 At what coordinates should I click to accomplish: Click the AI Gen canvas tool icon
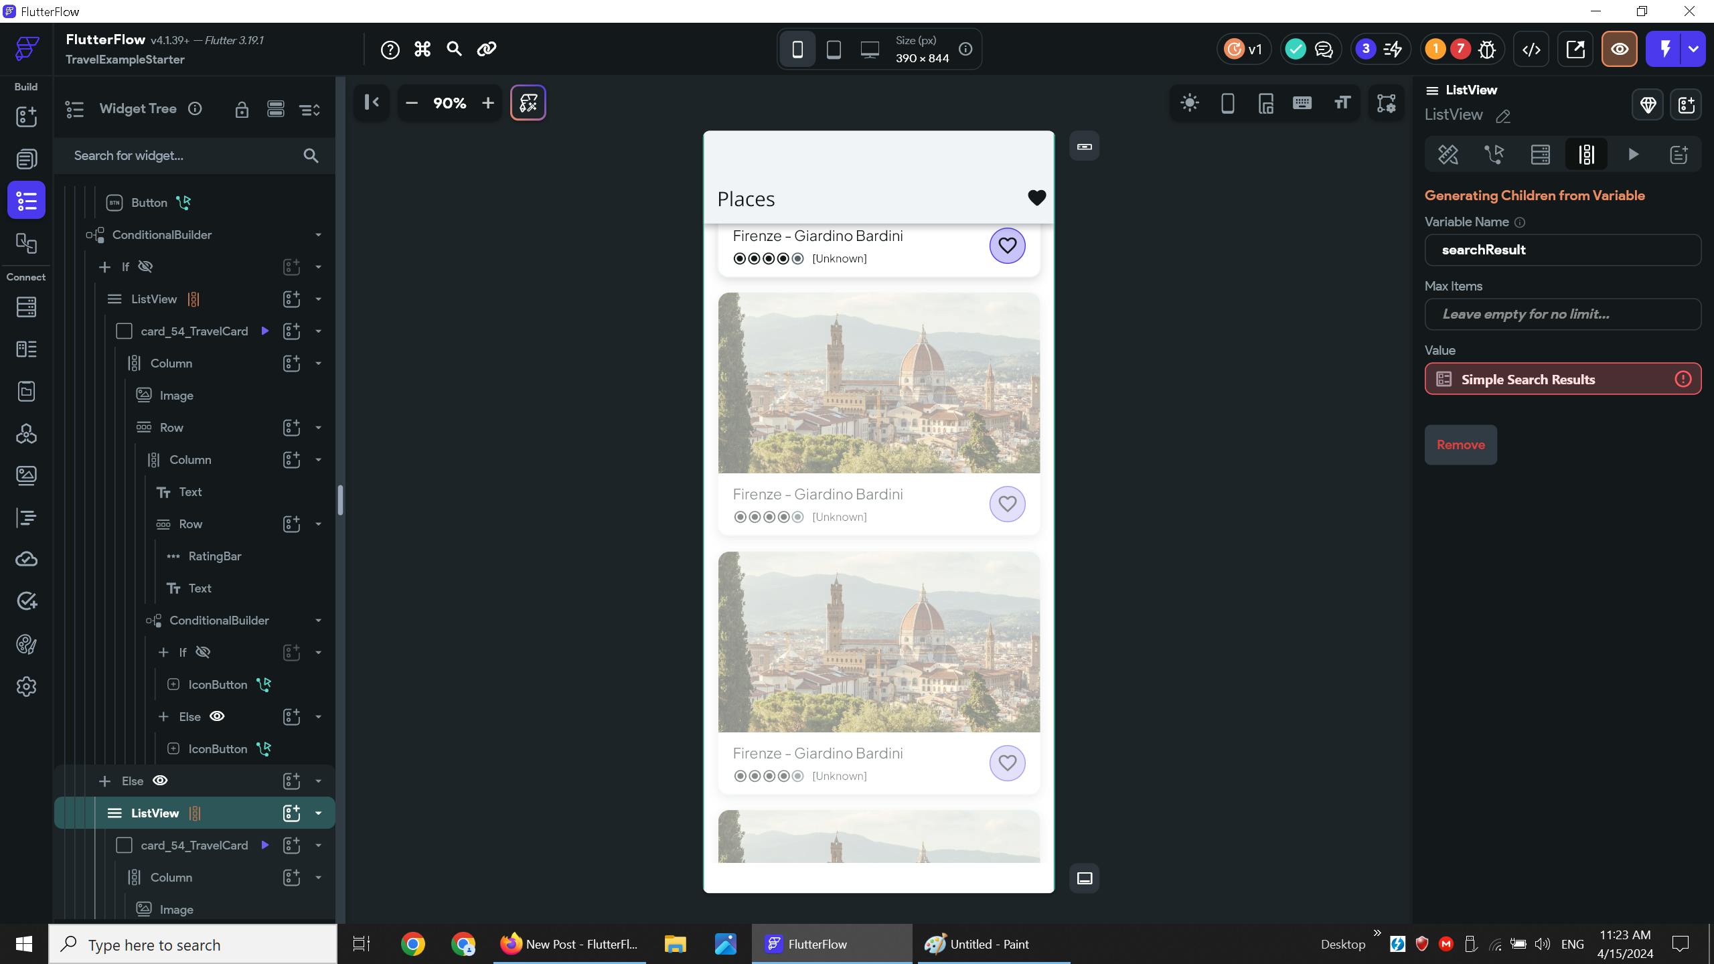coord(528,103)
